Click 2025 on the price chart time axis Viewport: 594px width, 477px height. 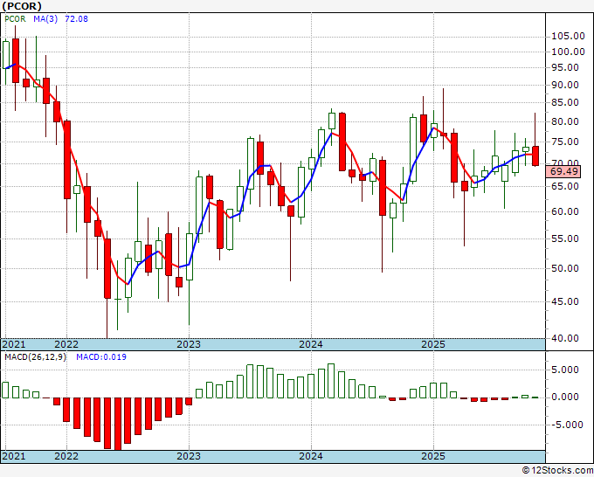coord(433,344)
